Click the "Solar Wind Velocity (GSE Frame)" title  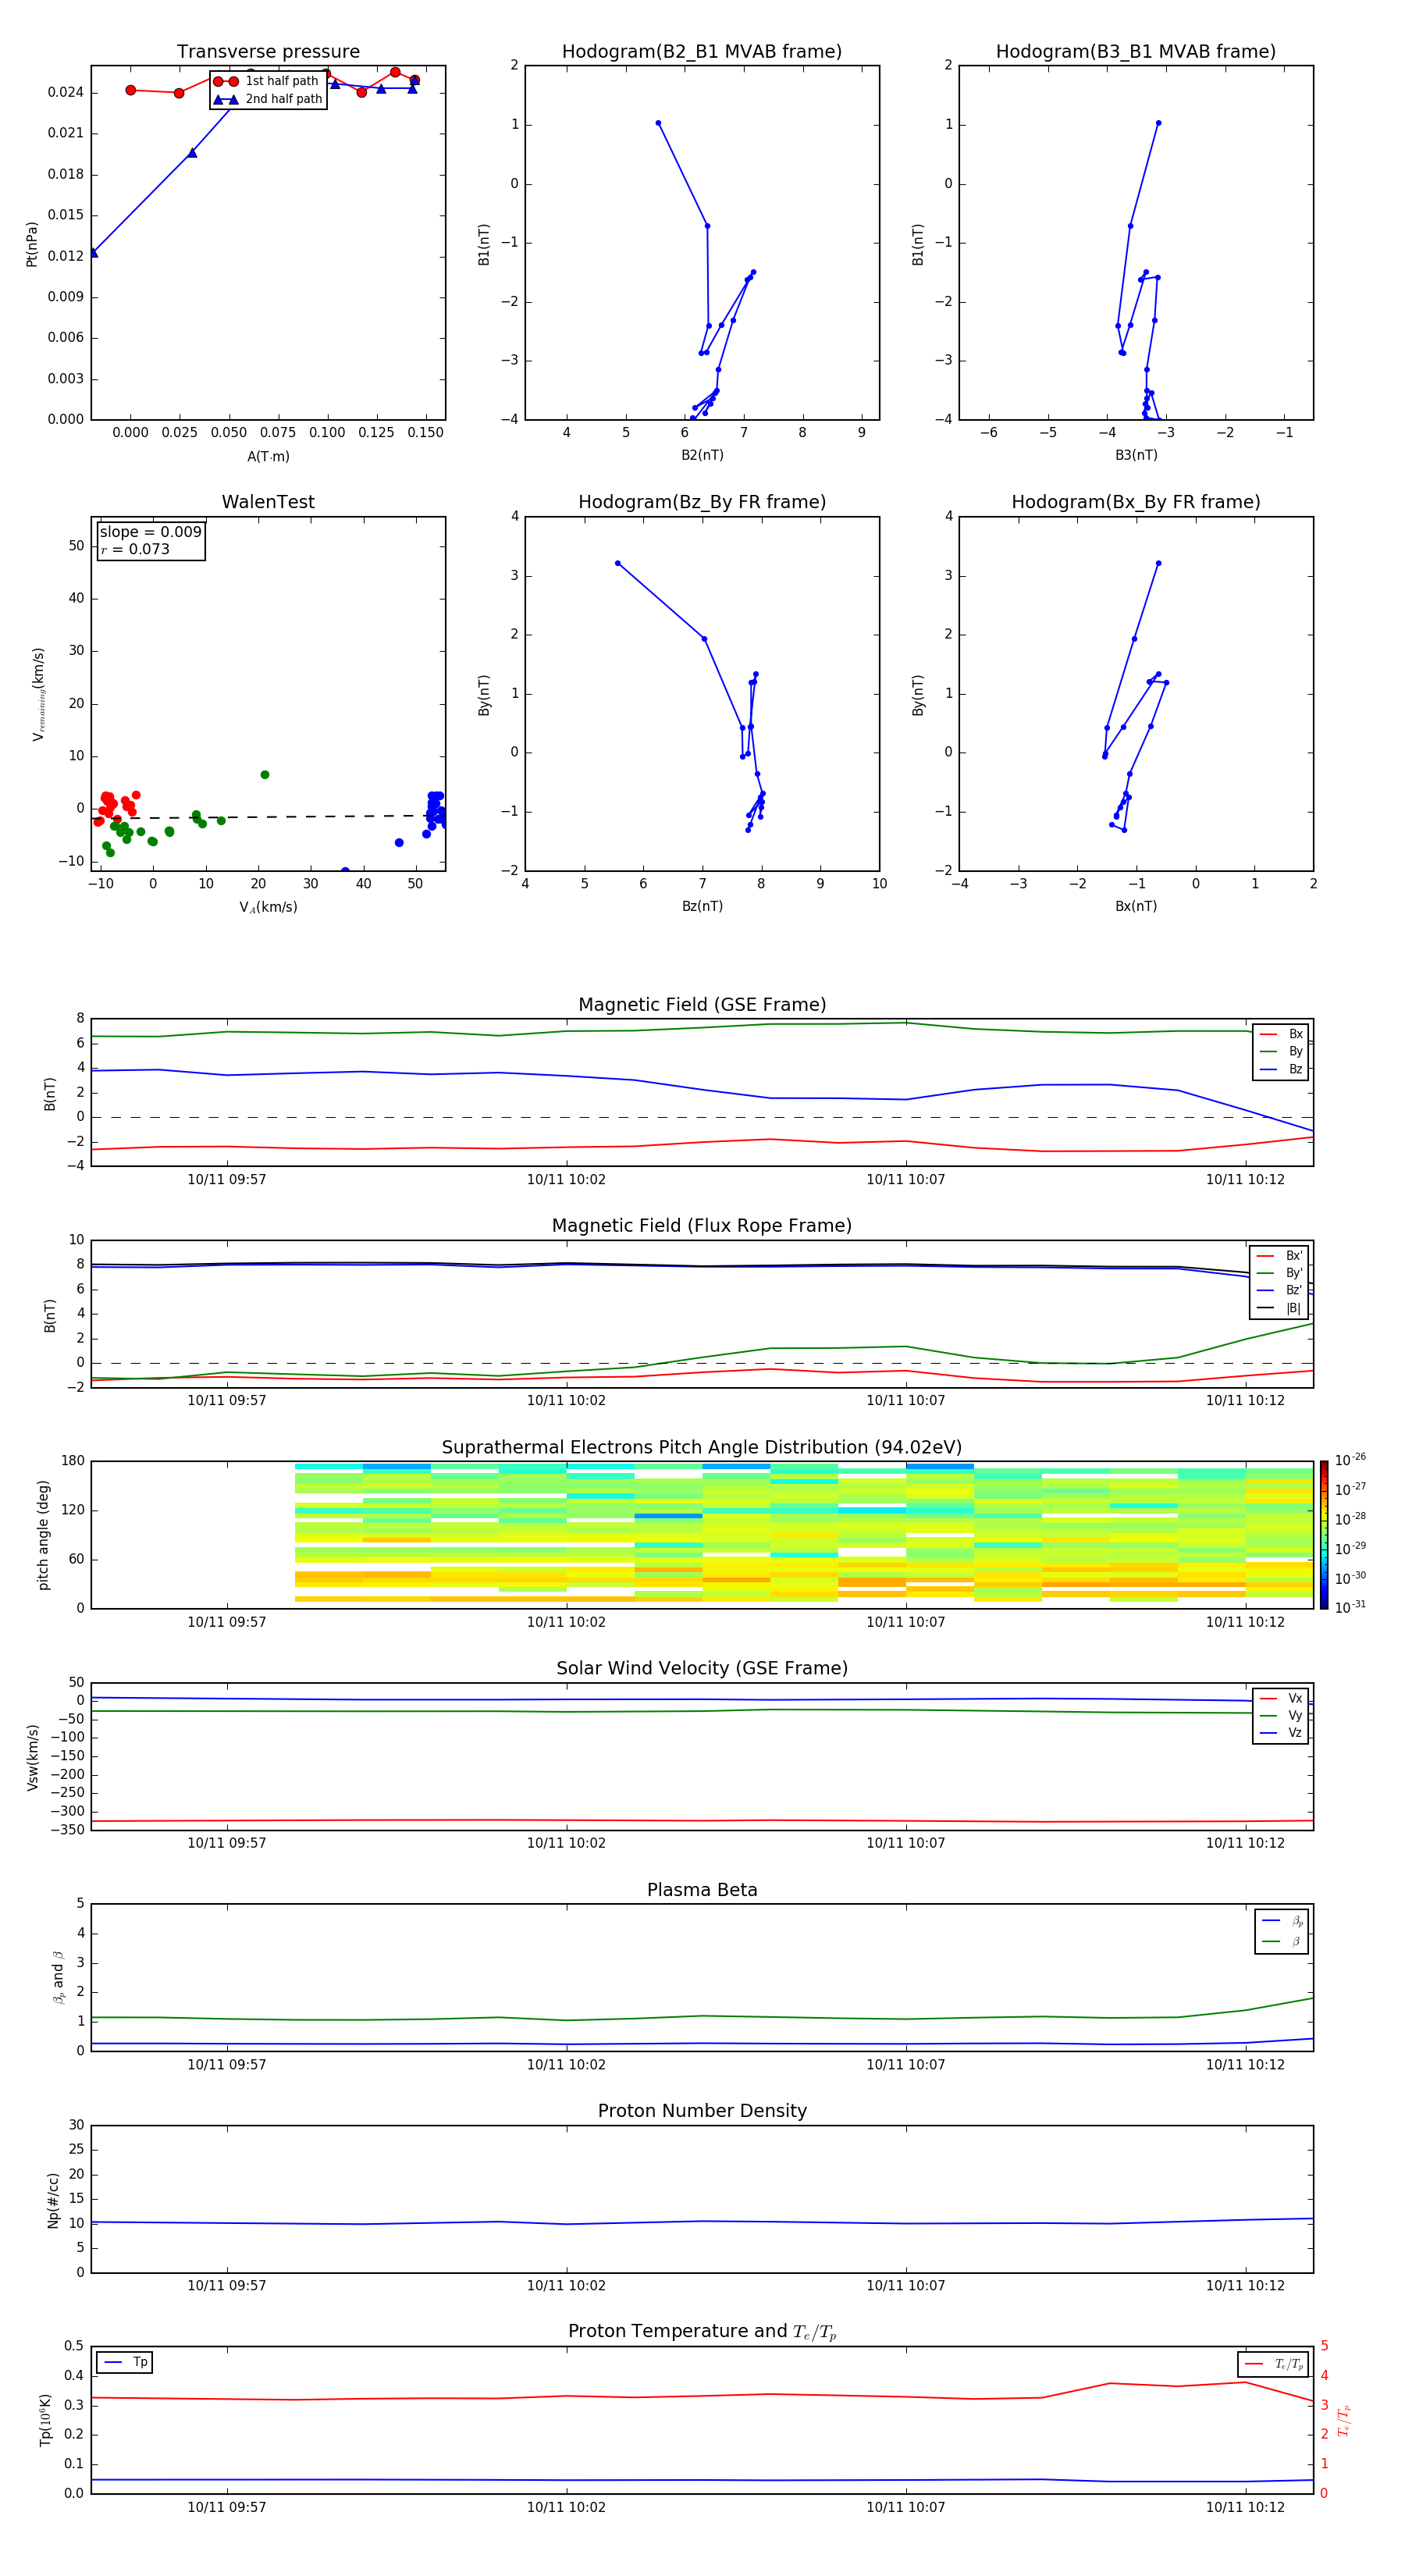702,1669
